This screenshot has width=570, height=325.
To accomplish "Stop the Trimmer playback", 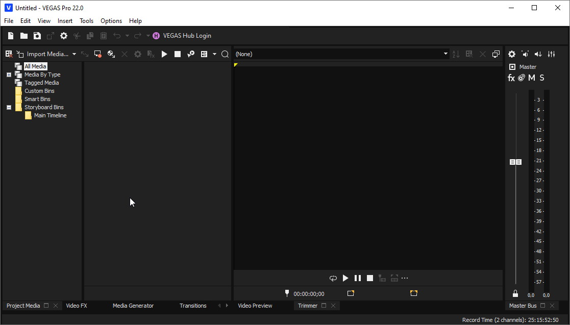I will 369,279.
